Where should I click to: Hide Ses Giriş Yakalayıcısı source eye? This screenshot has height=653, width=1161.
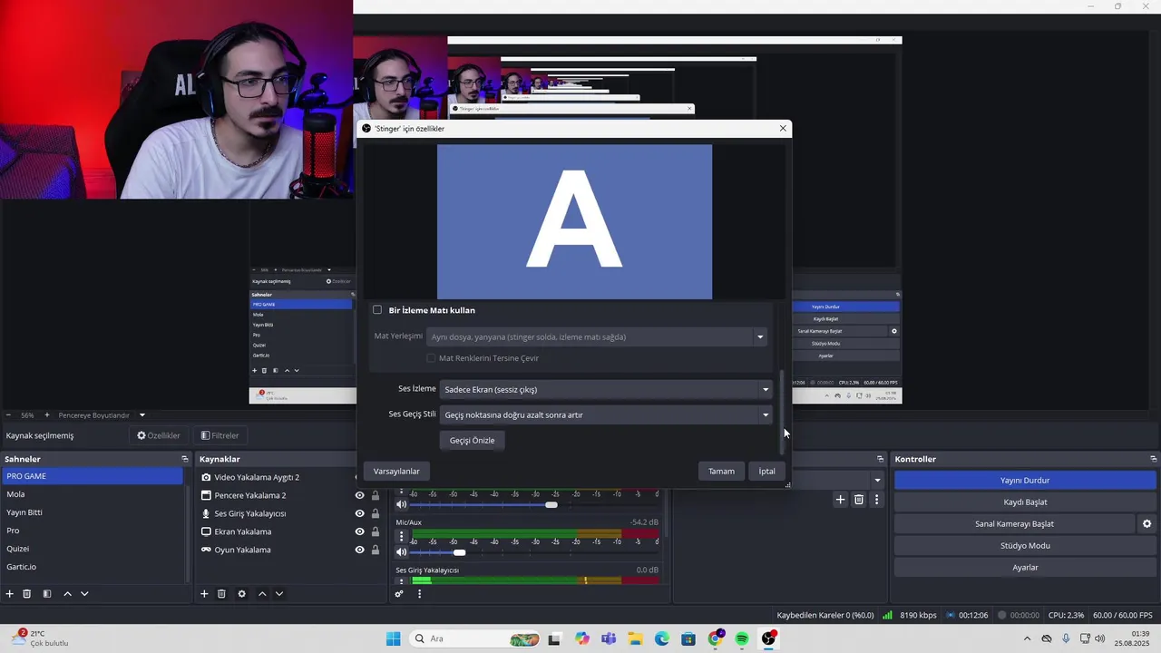(359, 513)
